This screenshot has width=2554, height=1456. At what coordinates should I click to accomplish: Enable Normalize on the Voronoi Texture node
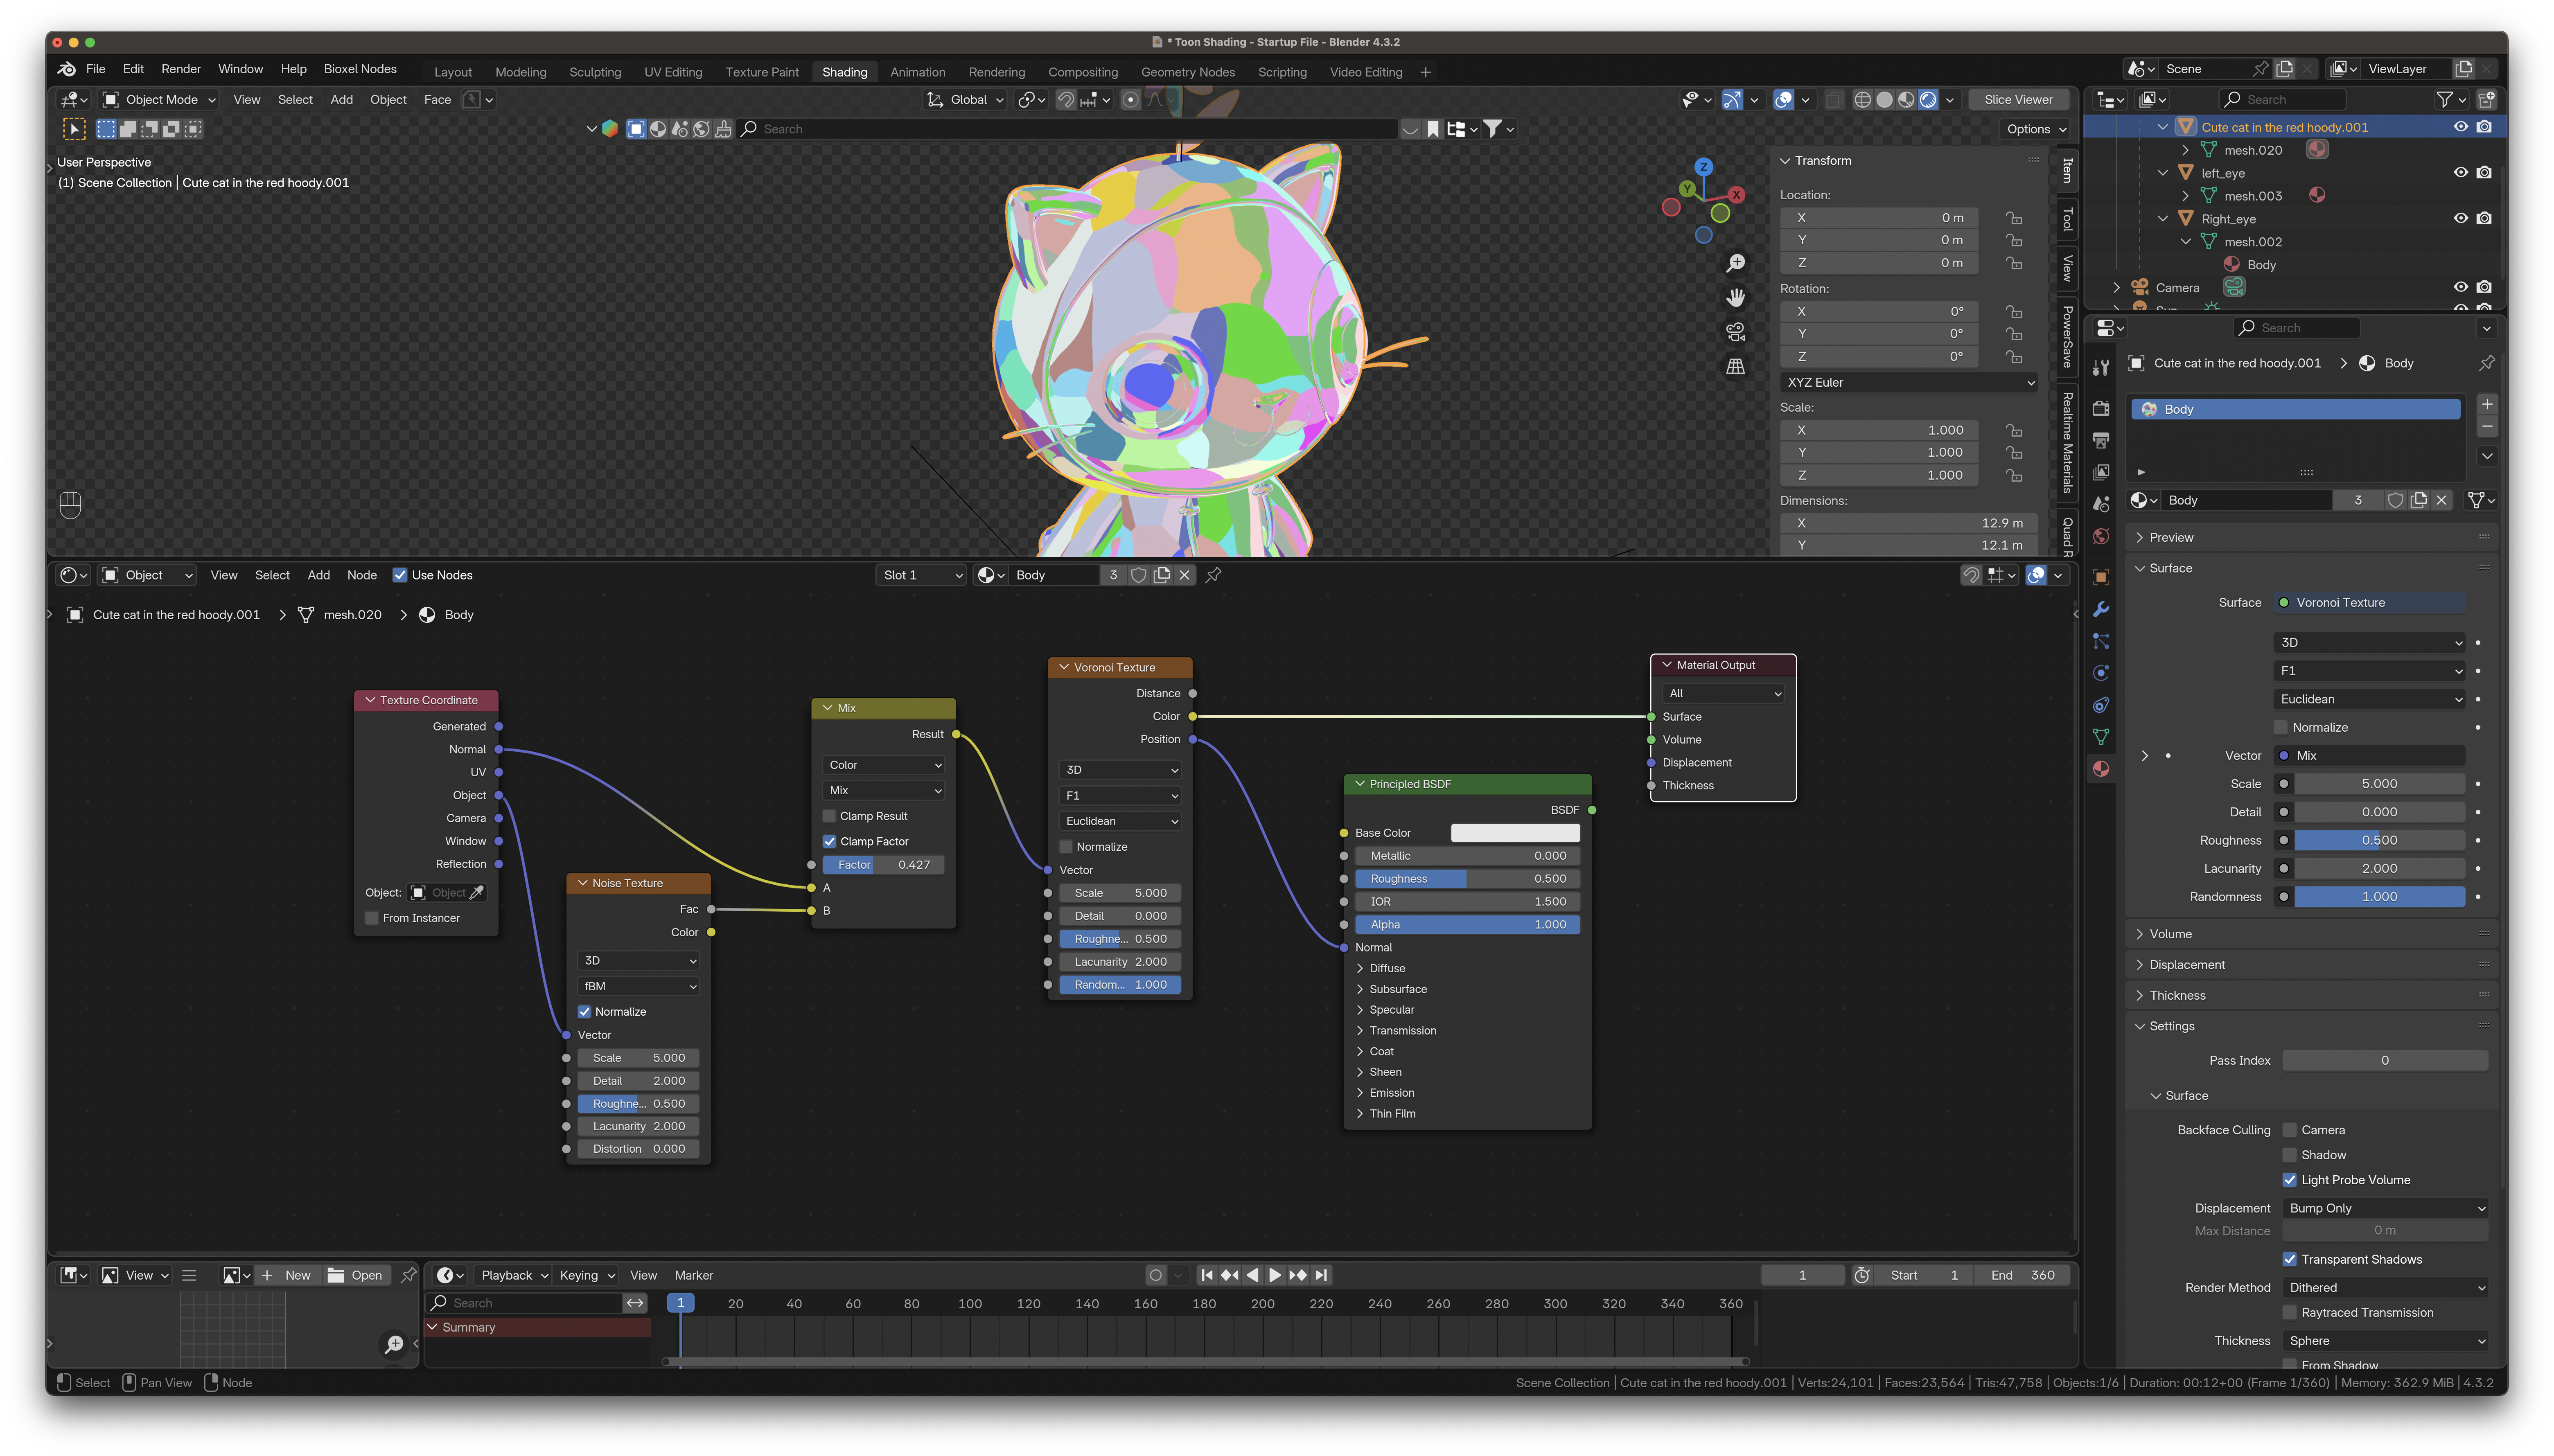[1066, 847]
